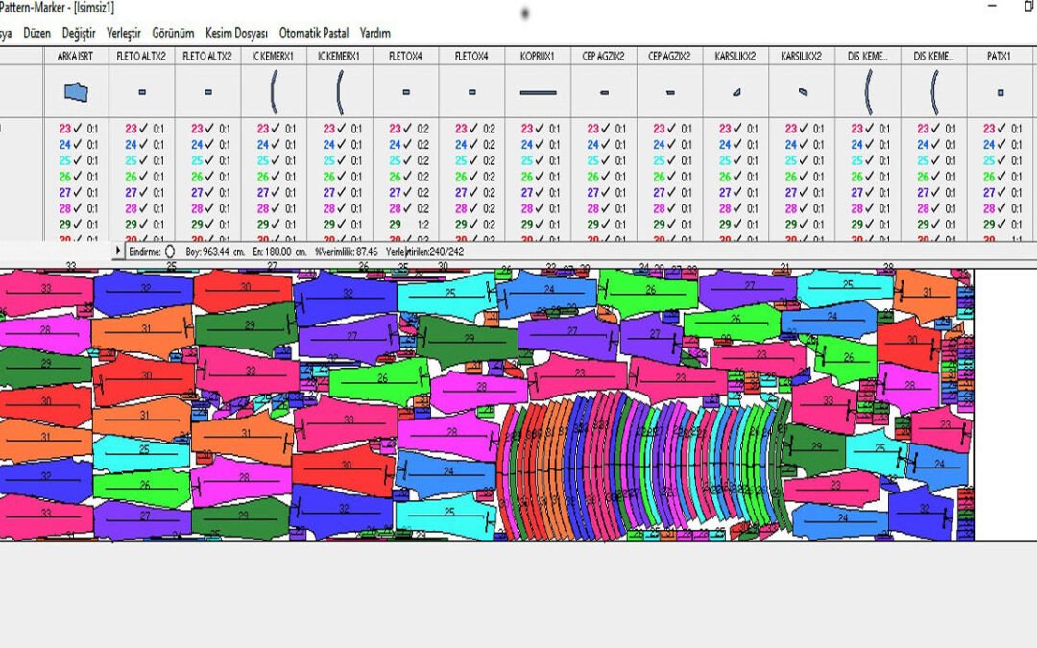1037x648 pixels.
Task: Toggle the Bindirme radio circle
Action: [170, 252]
